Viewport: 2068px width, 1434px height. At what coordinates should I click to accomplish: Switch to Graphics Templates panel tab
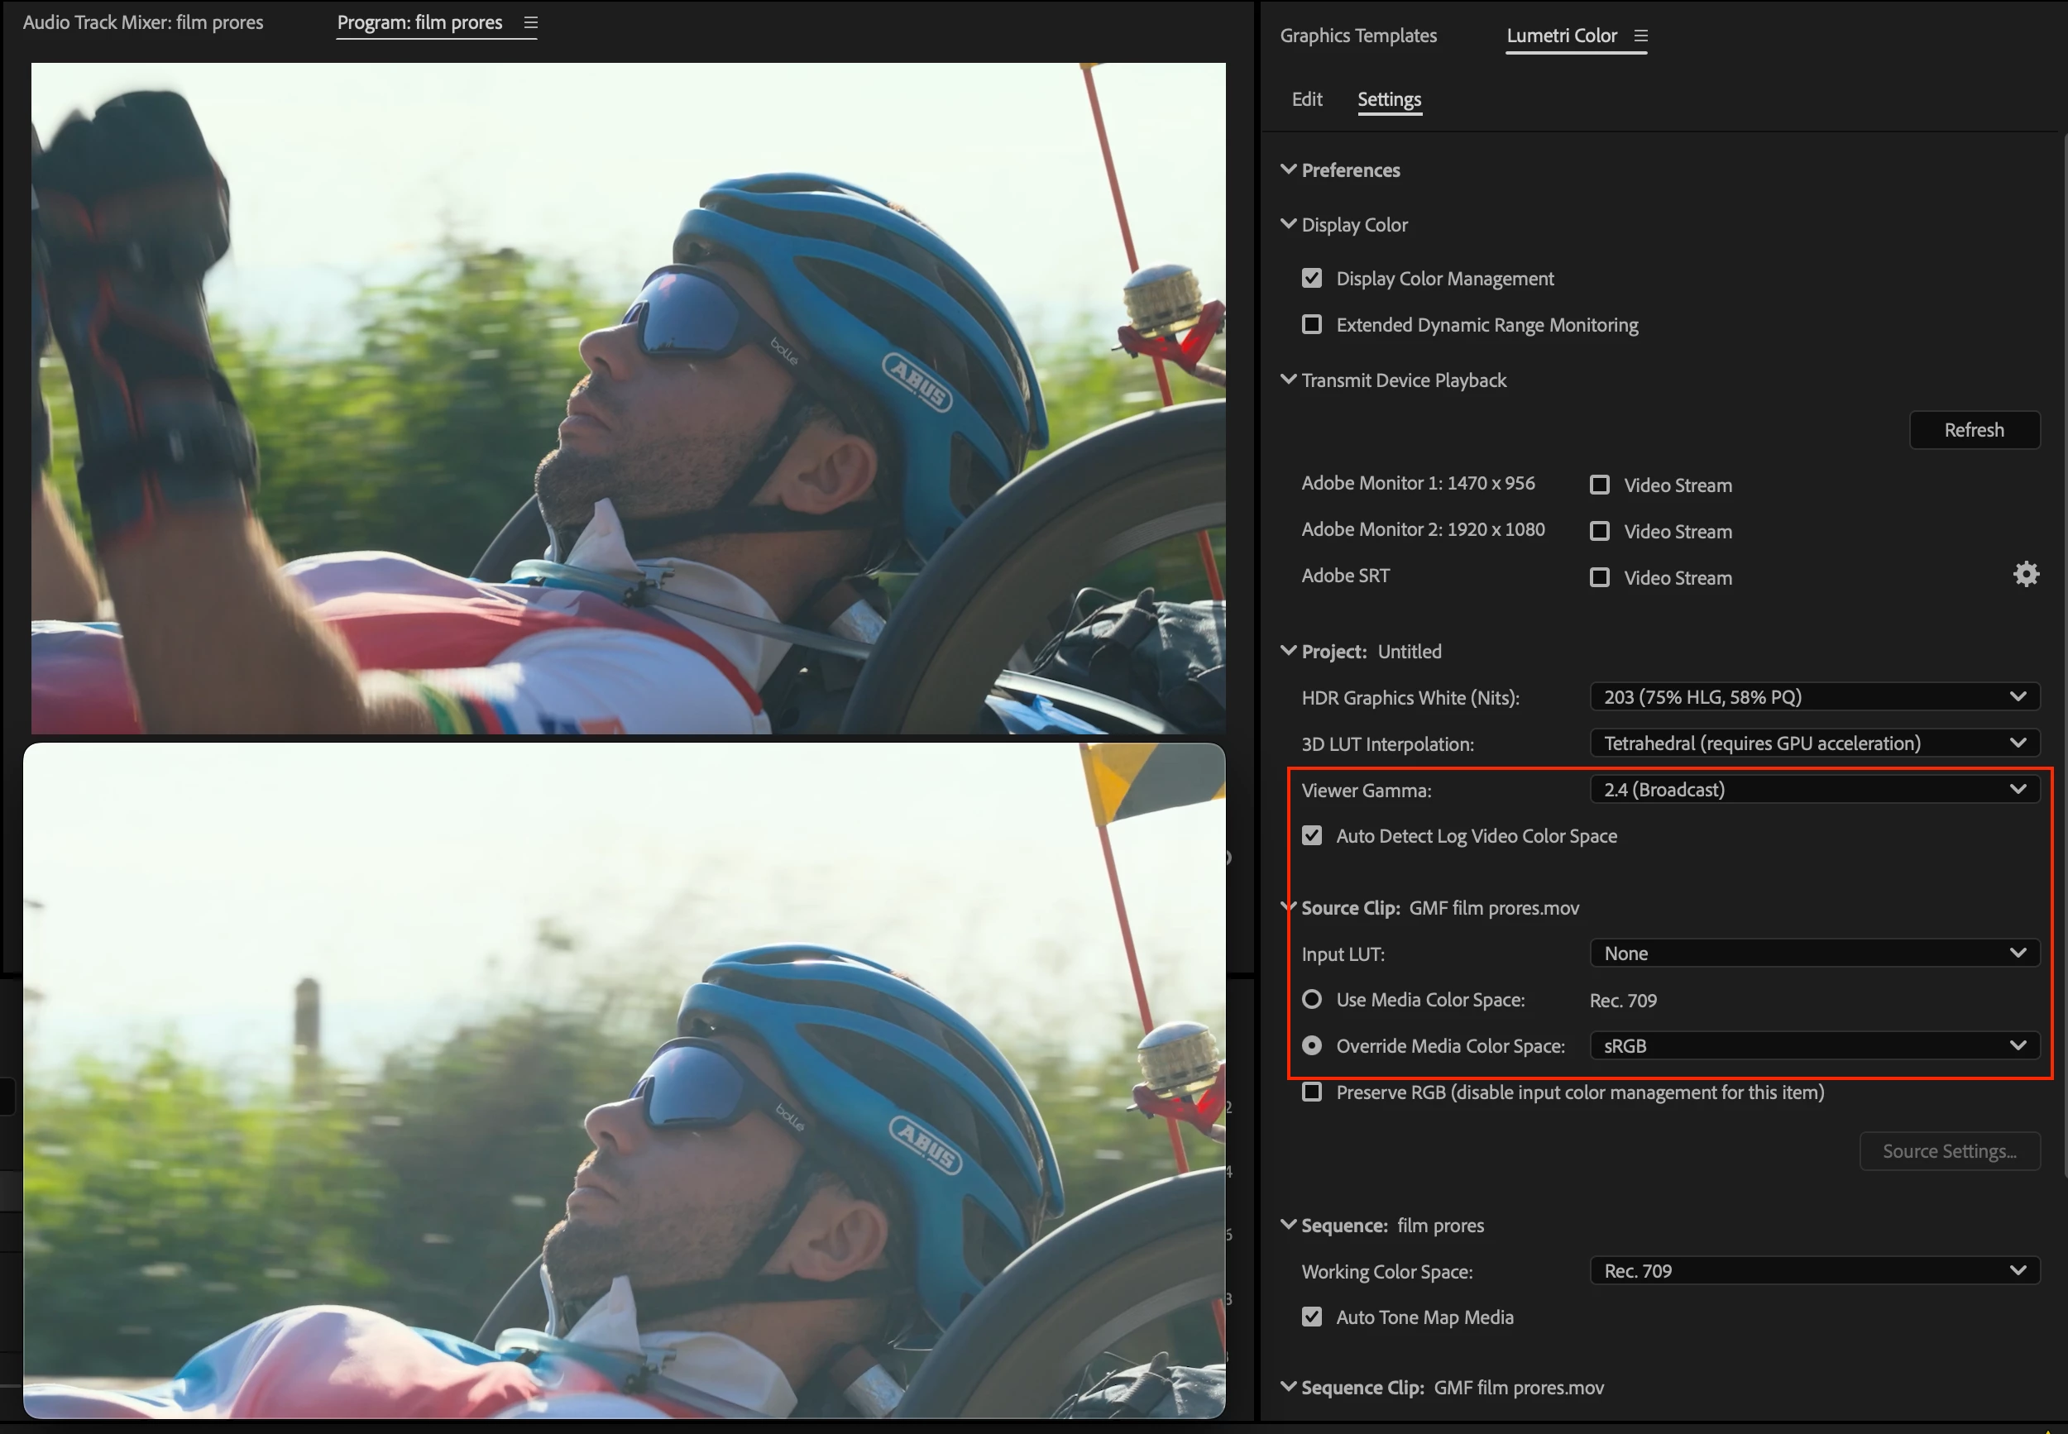click(x=1358, y=36)
